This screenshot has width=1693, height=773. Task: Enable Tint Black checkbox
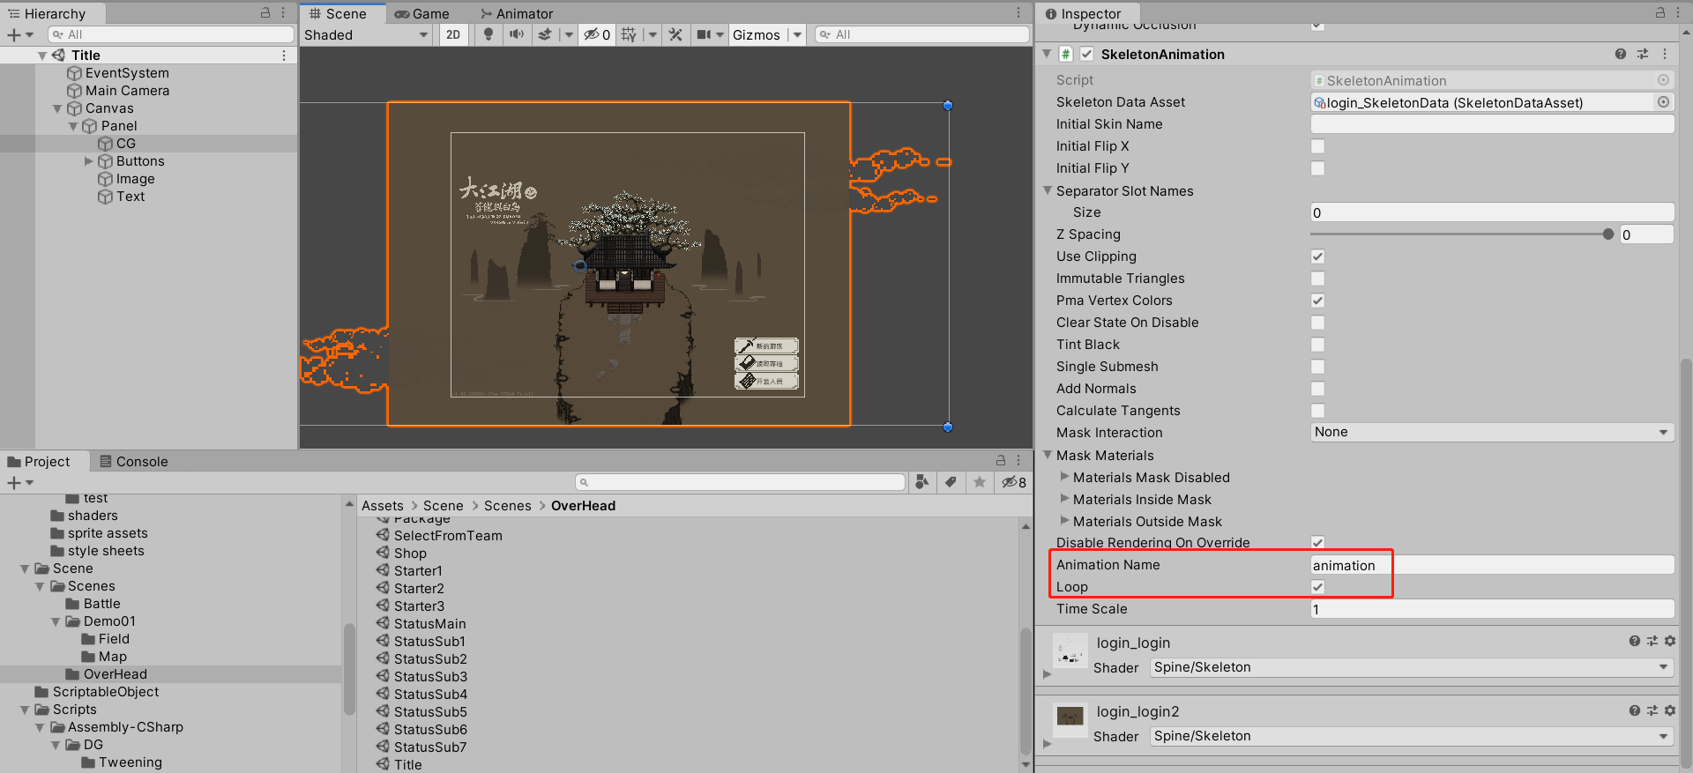click(x=1317, y=345)
